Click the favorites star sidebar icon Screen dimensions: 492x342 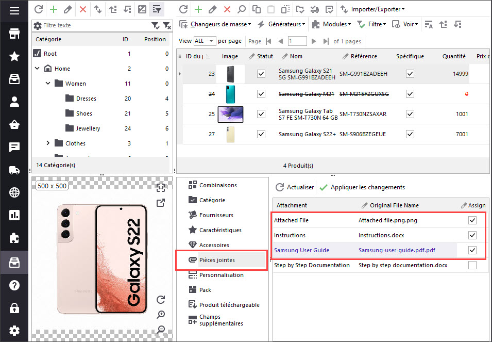14,57
